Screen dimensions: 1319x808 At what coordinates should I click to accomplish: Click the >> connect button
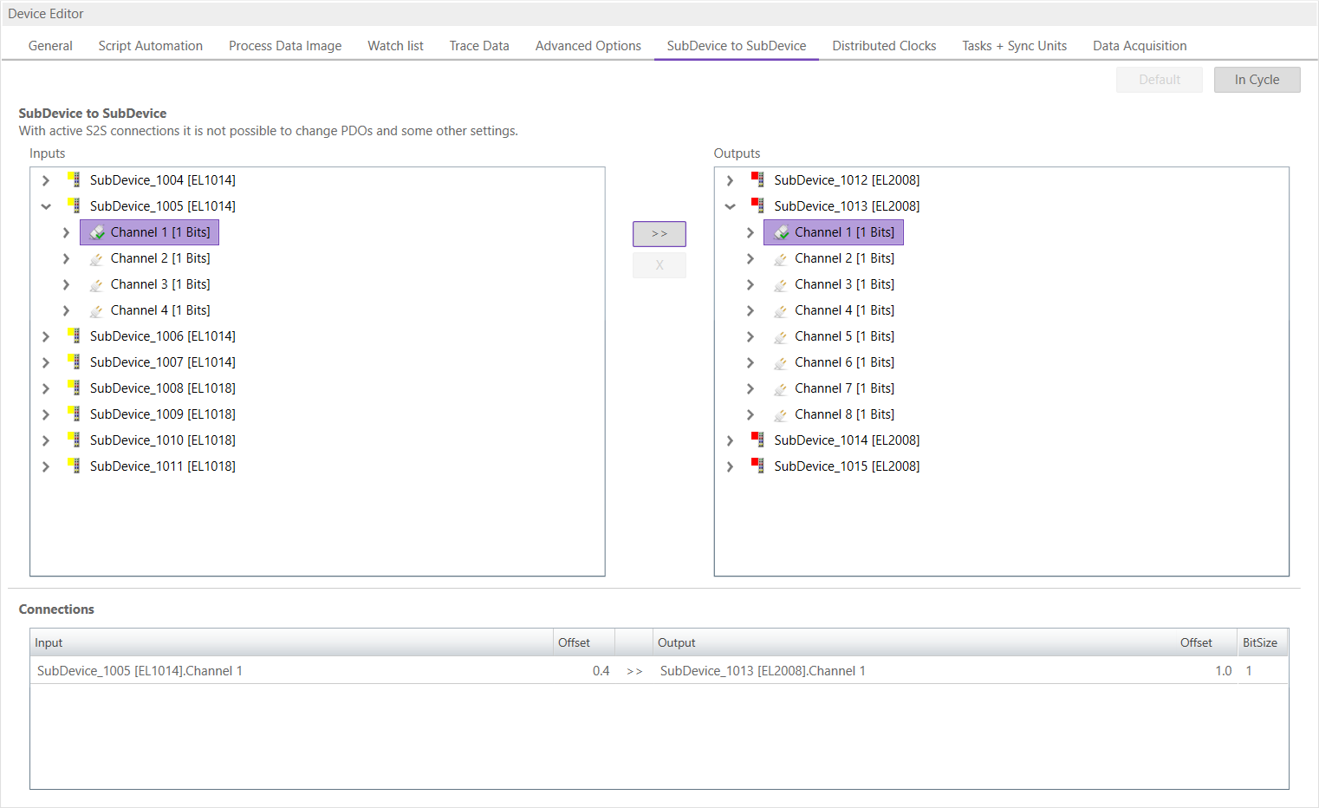(659, 234)
